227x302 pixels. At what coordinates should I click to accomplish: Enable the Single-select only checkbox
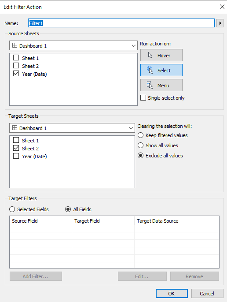click(x=143, y=97)
